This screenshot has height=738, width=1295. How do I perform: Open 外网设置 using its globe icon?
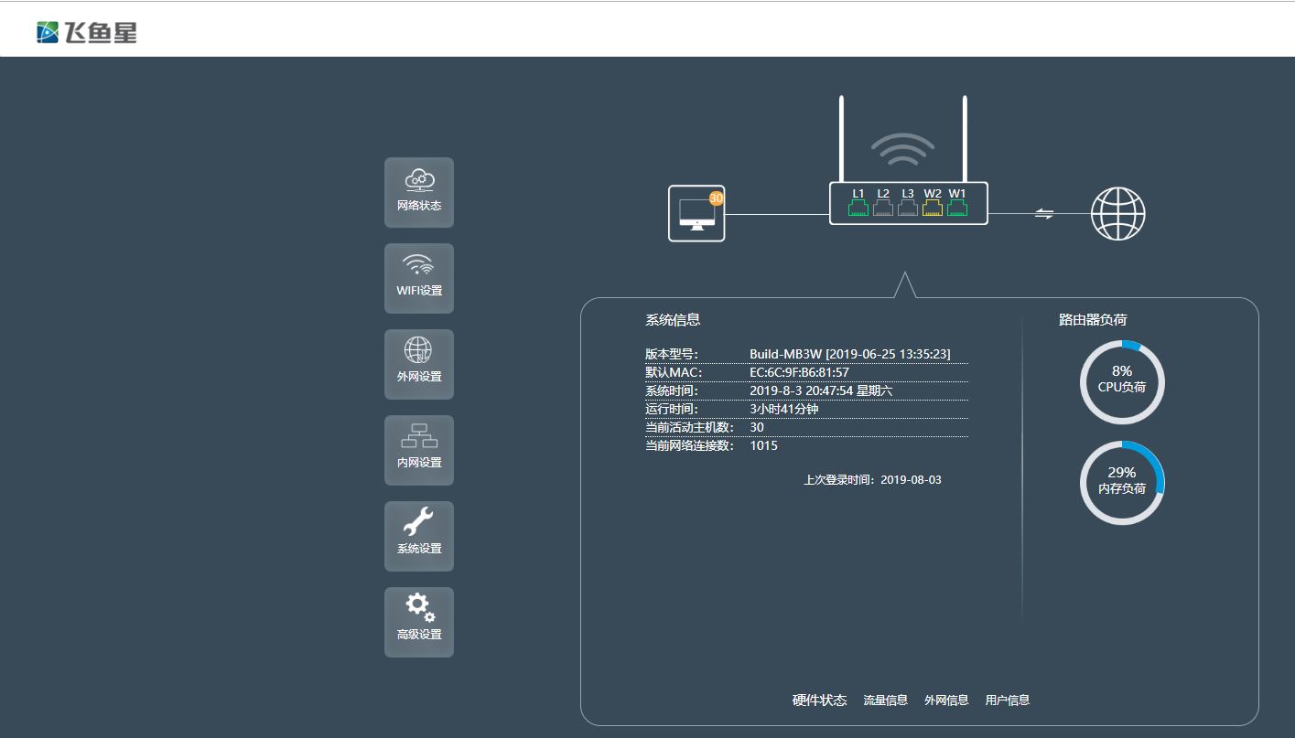pos(418,364)
